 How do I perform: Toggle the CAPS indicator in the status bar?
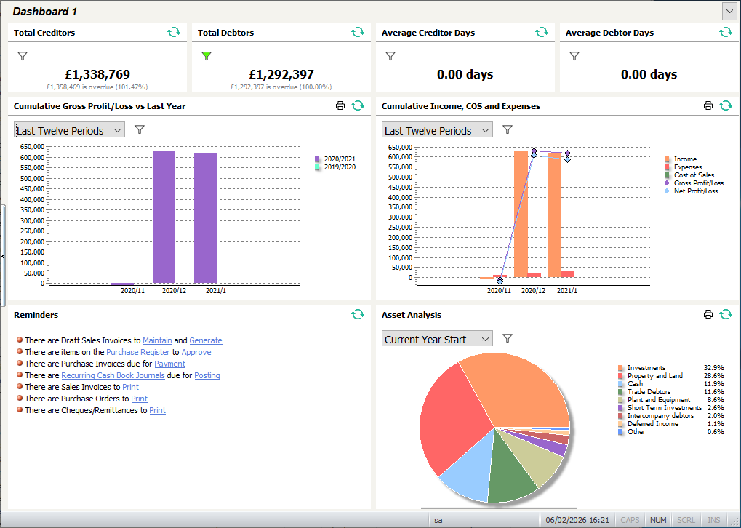tap(630, 520)
